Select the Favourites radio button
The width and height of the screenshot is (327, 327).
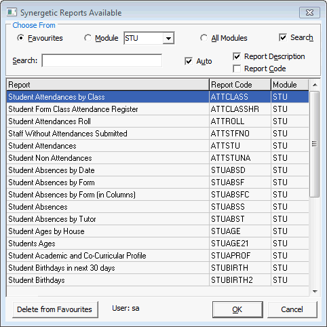pos(20,38)
